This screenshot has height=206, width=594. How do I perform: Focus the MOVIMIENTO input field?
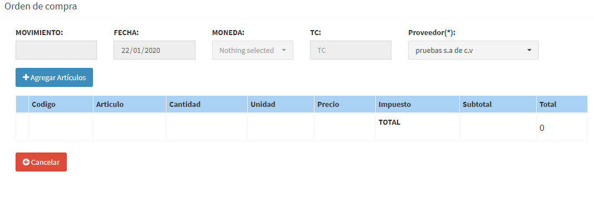(56, 50)
